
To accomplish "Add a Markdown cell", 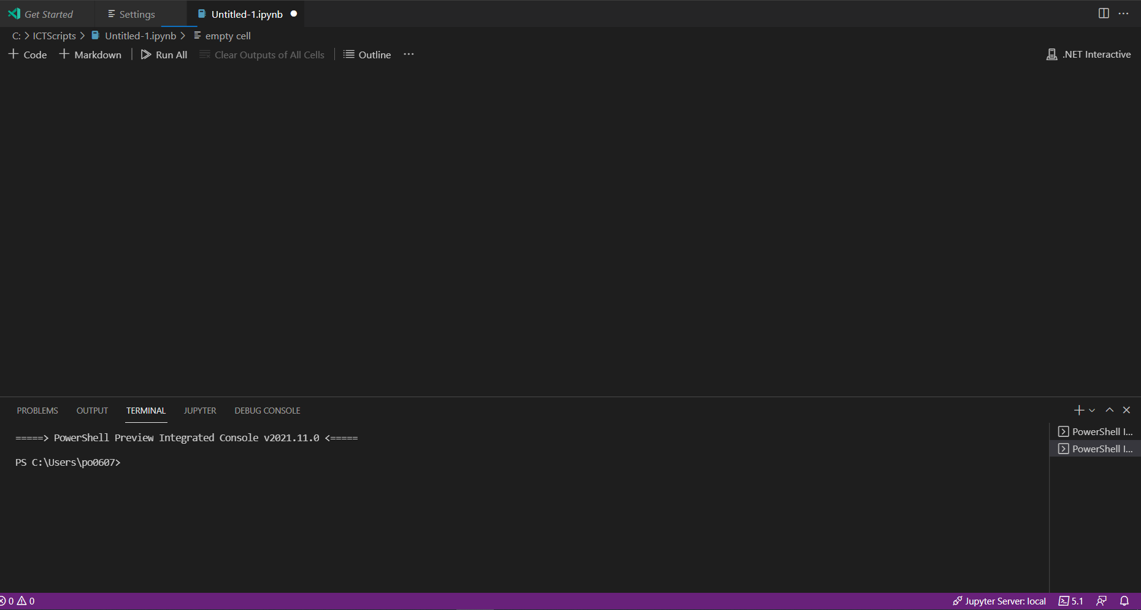I will click(x=90, y=55).
